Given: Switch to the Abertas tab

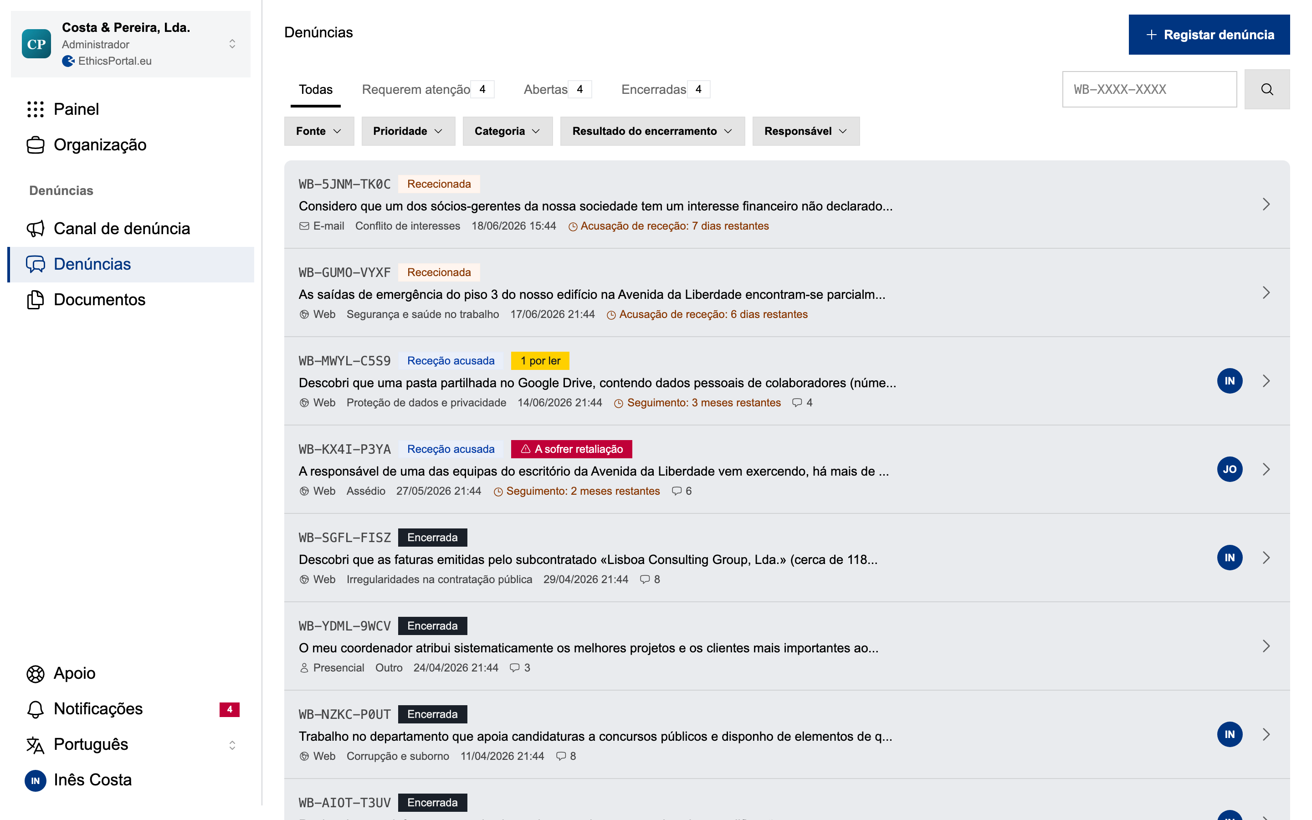Looking at the screenshot, I should click(557, 89).
